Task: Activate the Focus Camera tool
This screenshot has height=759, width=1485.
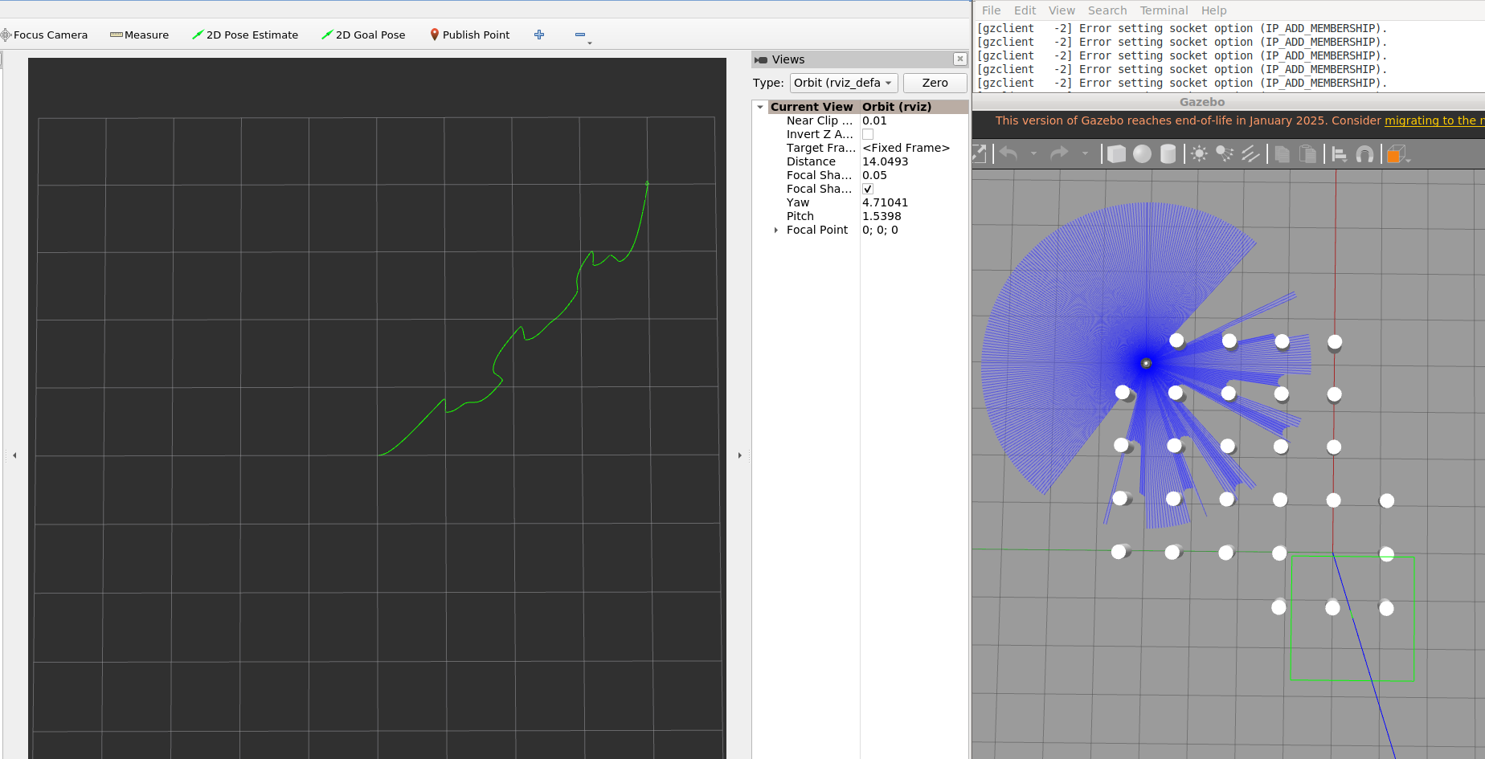Action: click(44, 35)
